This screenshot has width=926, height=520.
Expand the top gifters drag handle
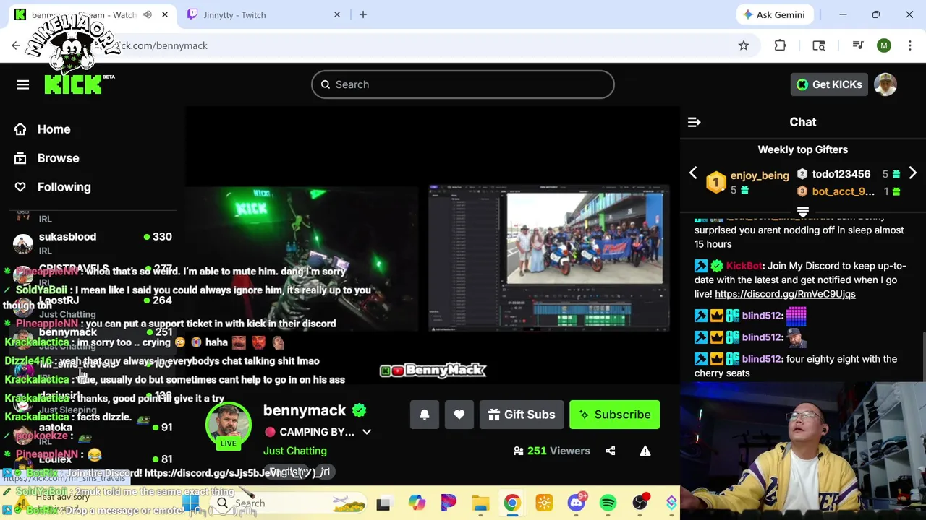point(802,212)
